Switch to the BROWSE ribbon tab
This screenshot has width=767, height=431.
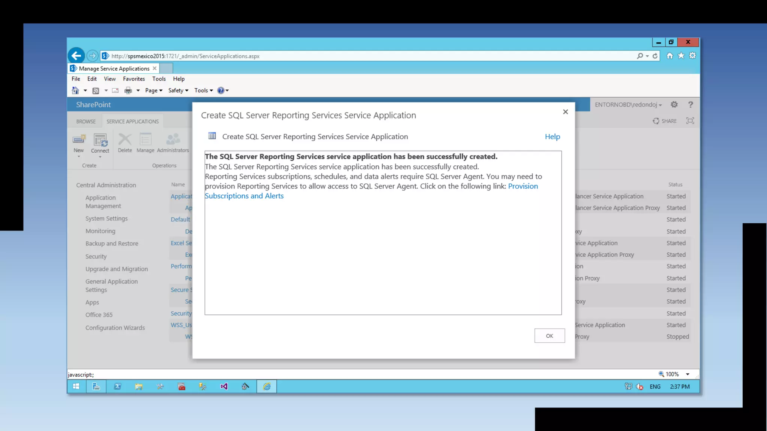(86, 122)
